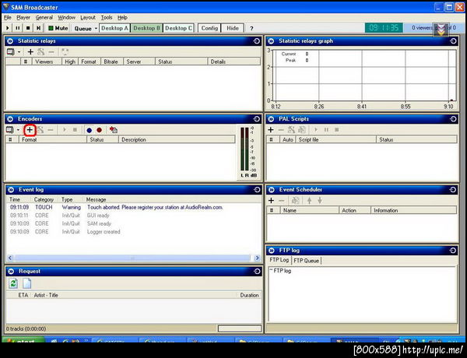Image resolution: width=467 pixels, height=358 pixels.
Task: Click the question mark help button
Action: coord(251,28)
